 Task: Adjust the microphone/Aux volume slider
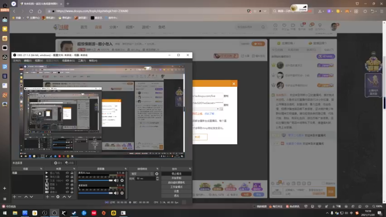pos(95,180)
